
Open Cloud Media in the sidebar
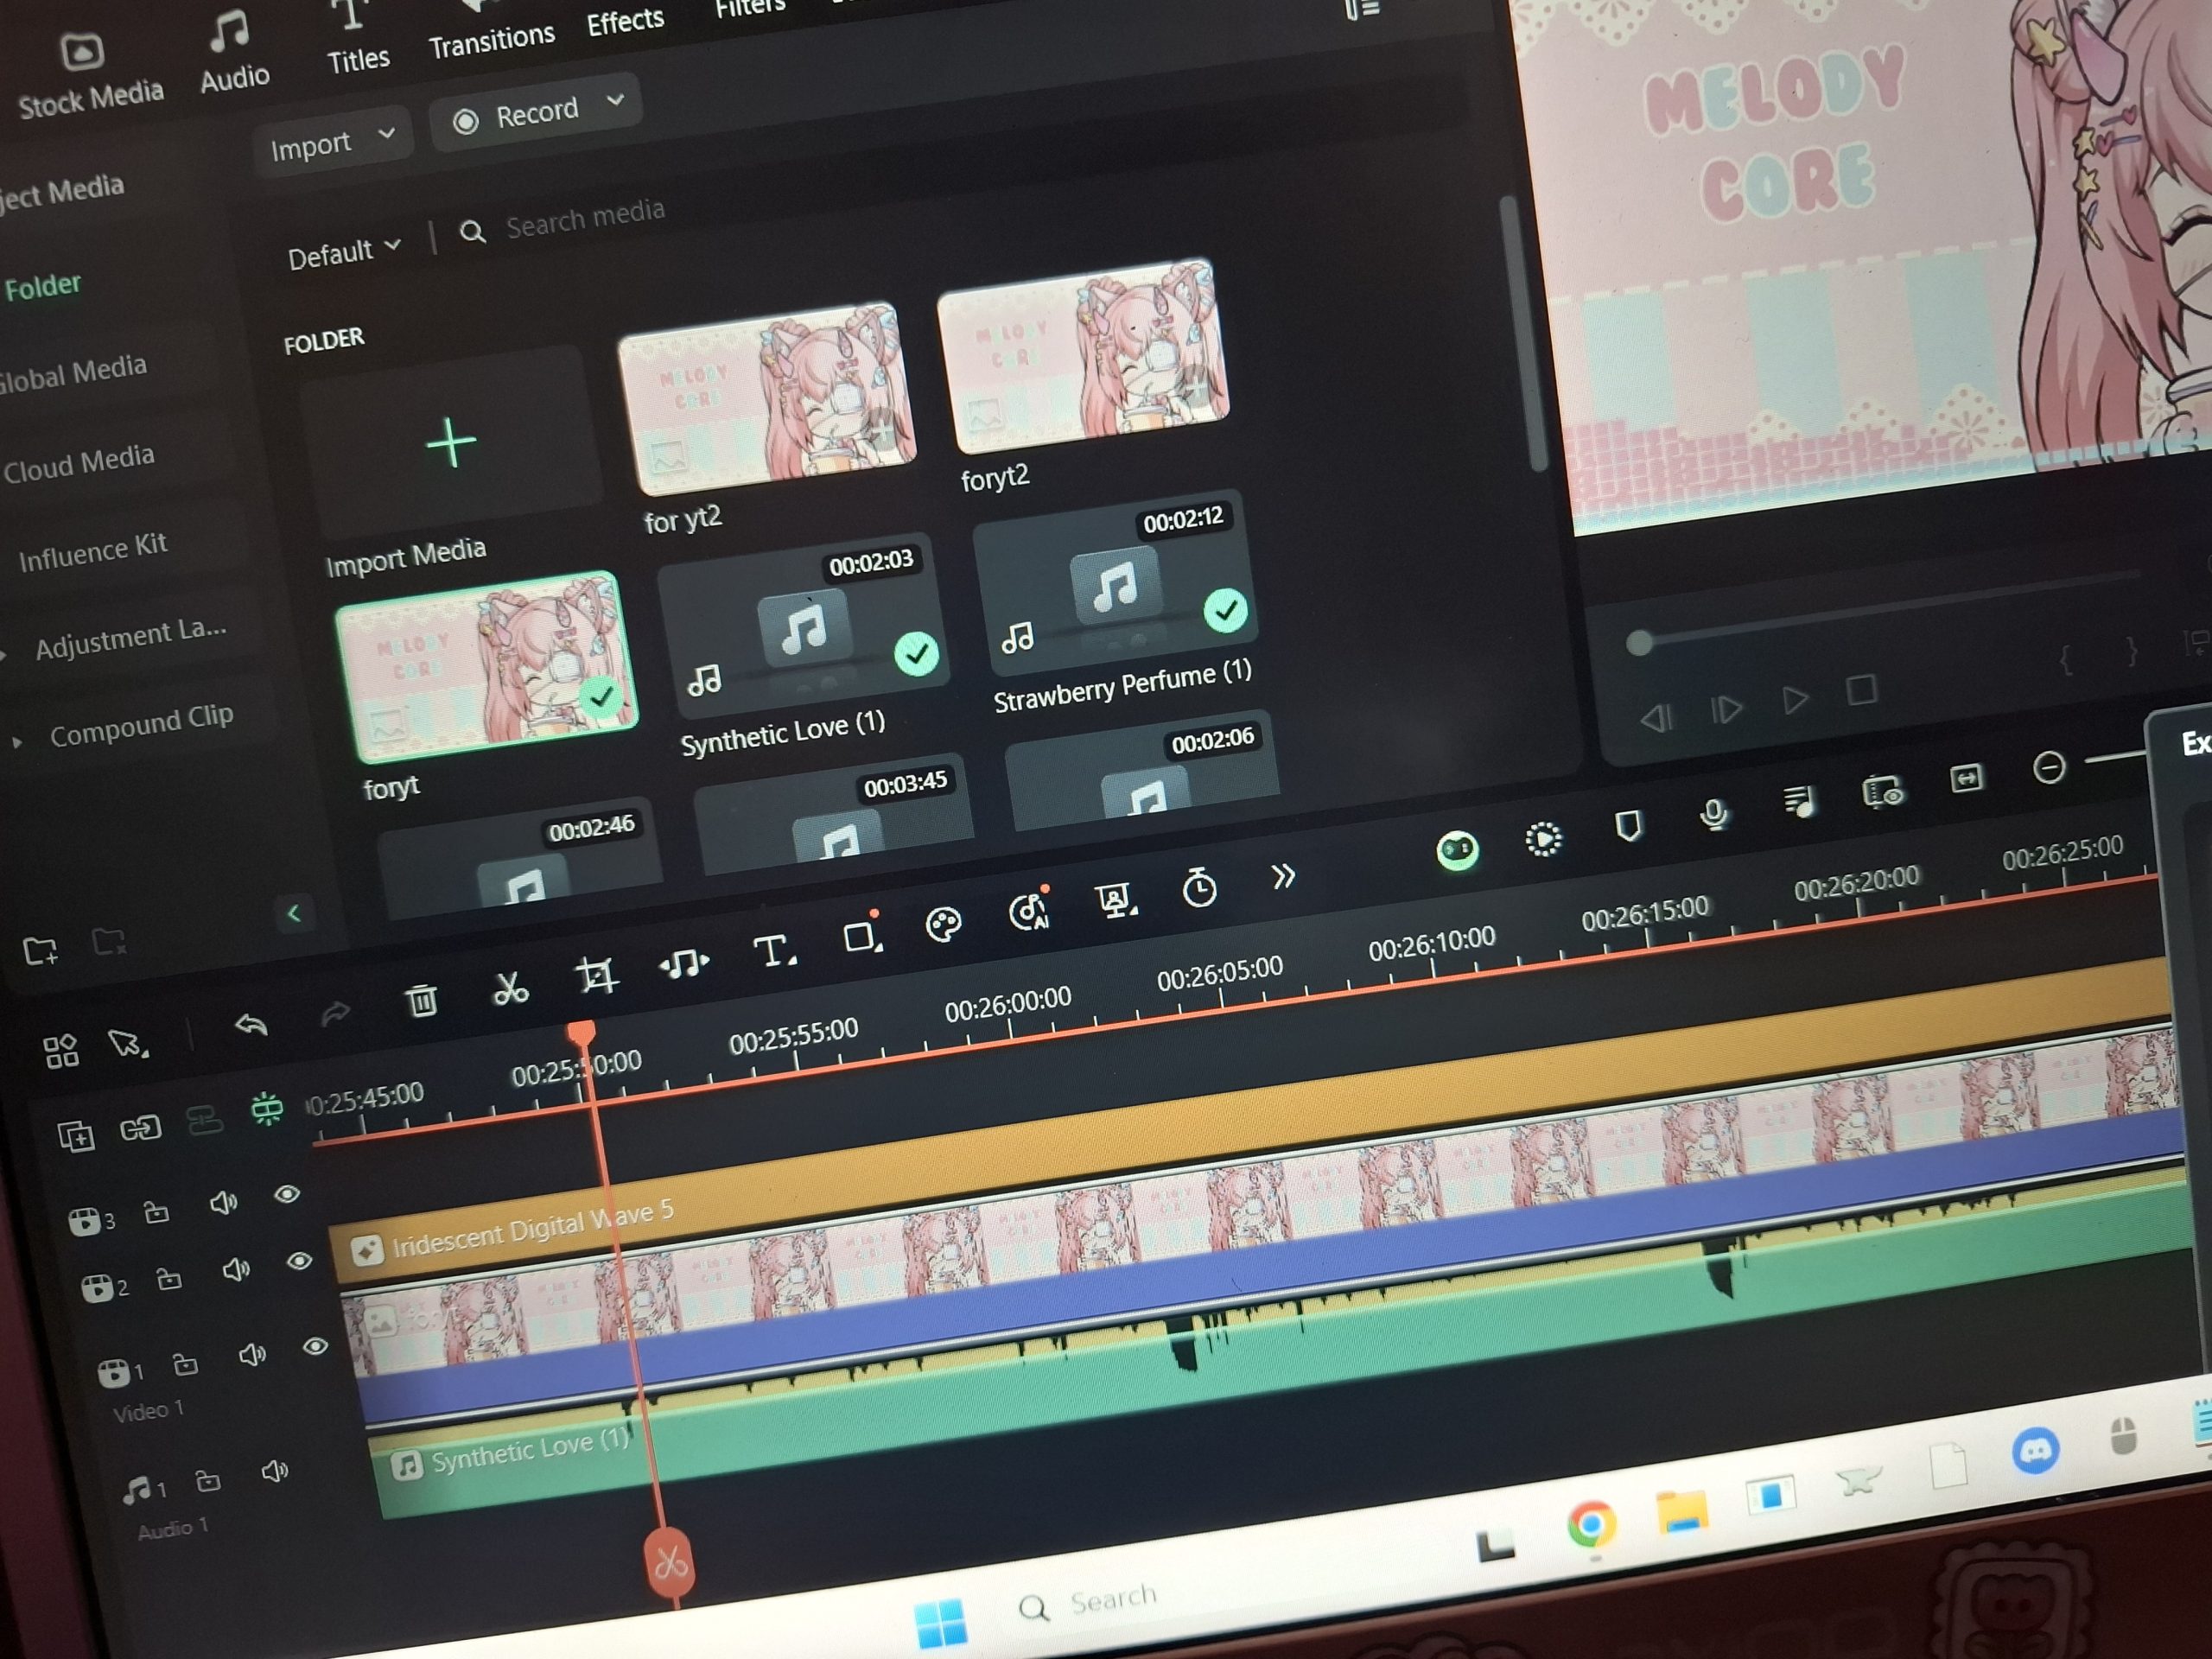[x=79, y=462]
